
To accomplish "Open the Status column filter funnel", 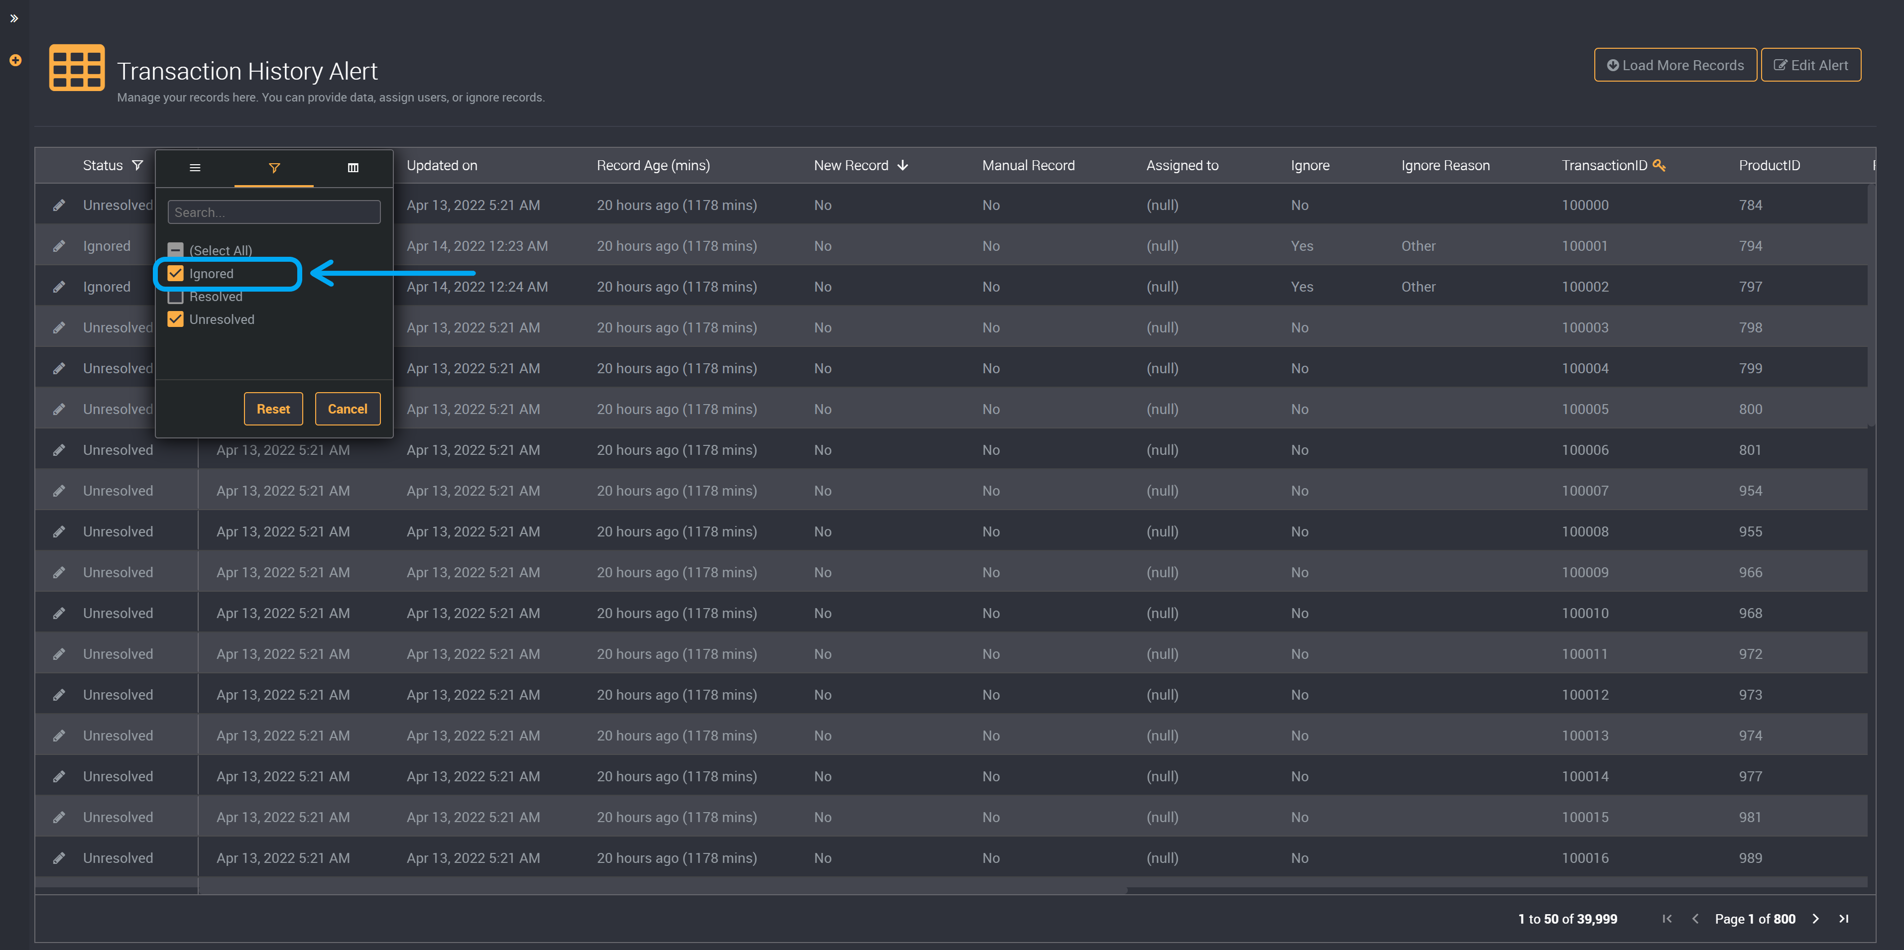I will [137, 166].
